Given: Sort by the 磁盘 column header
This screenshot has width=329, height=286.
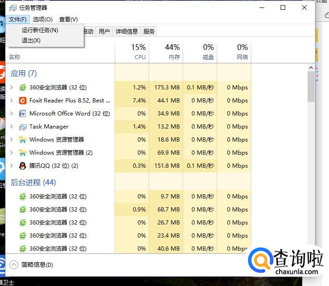Looking at the screenshot, I should [200, 53].
